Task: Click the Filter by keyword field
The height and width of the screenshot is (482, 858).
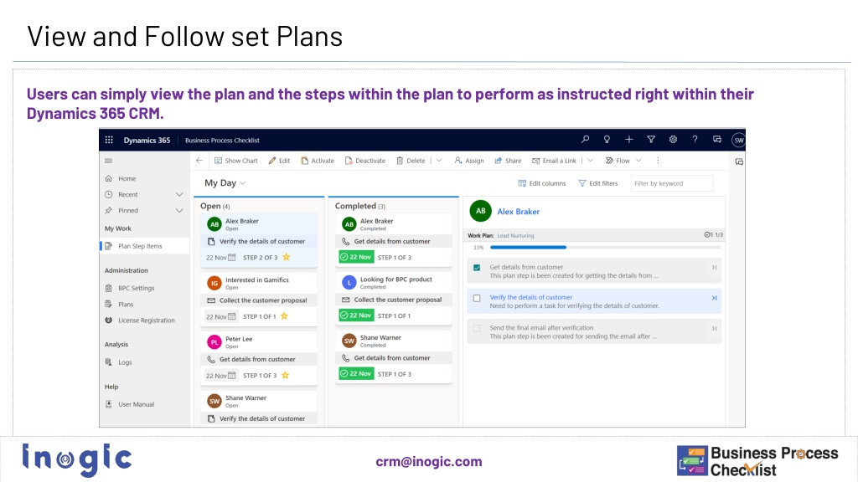Action: click(672, 183)
